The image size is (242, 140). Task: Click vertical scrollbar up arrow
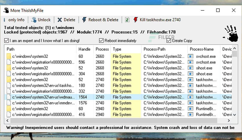click(x=234, y=48)
